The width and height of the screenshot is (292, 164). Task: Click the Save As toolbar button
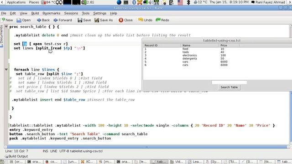(x=104, y=20)
